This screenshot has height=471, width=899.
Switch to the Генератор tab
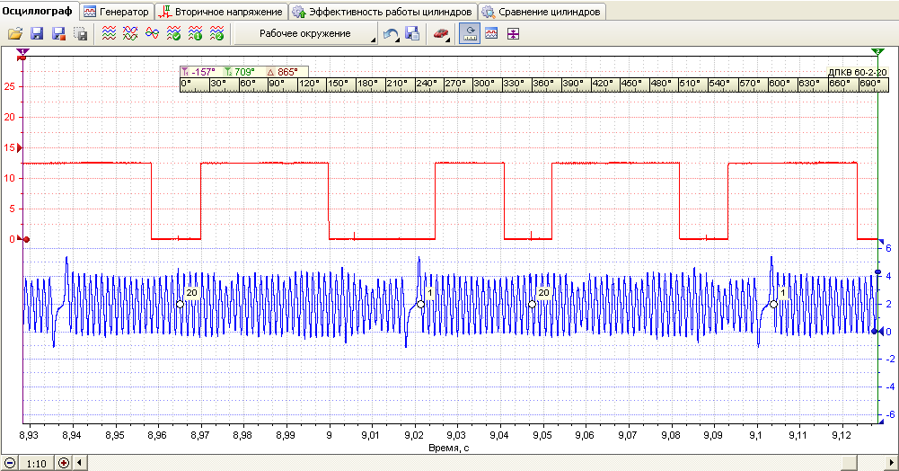click(x=117, y=12)
